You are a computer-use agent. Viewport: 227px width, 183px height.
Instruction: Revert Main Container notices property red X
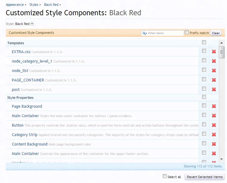[x=214, y=116]
